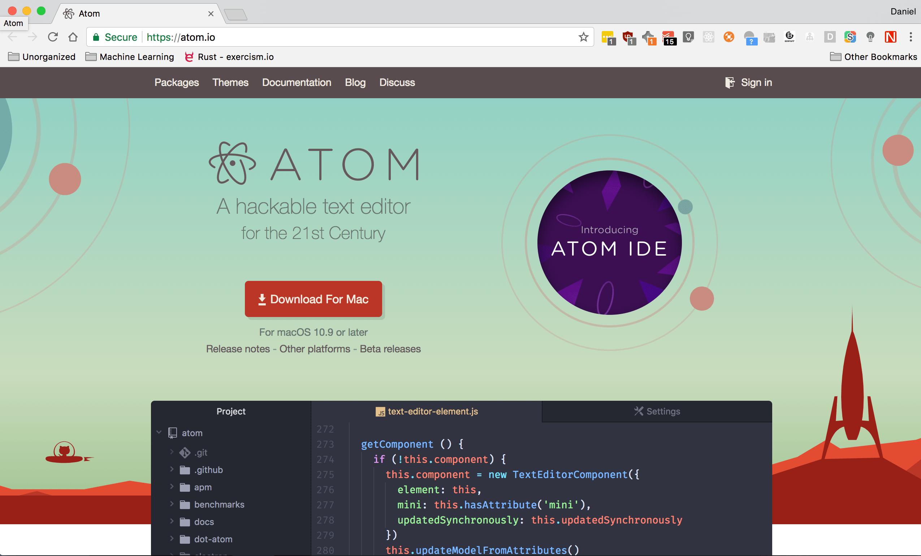Collapse the atom root project folder
The image size is (921, 556).
[159, 432]
